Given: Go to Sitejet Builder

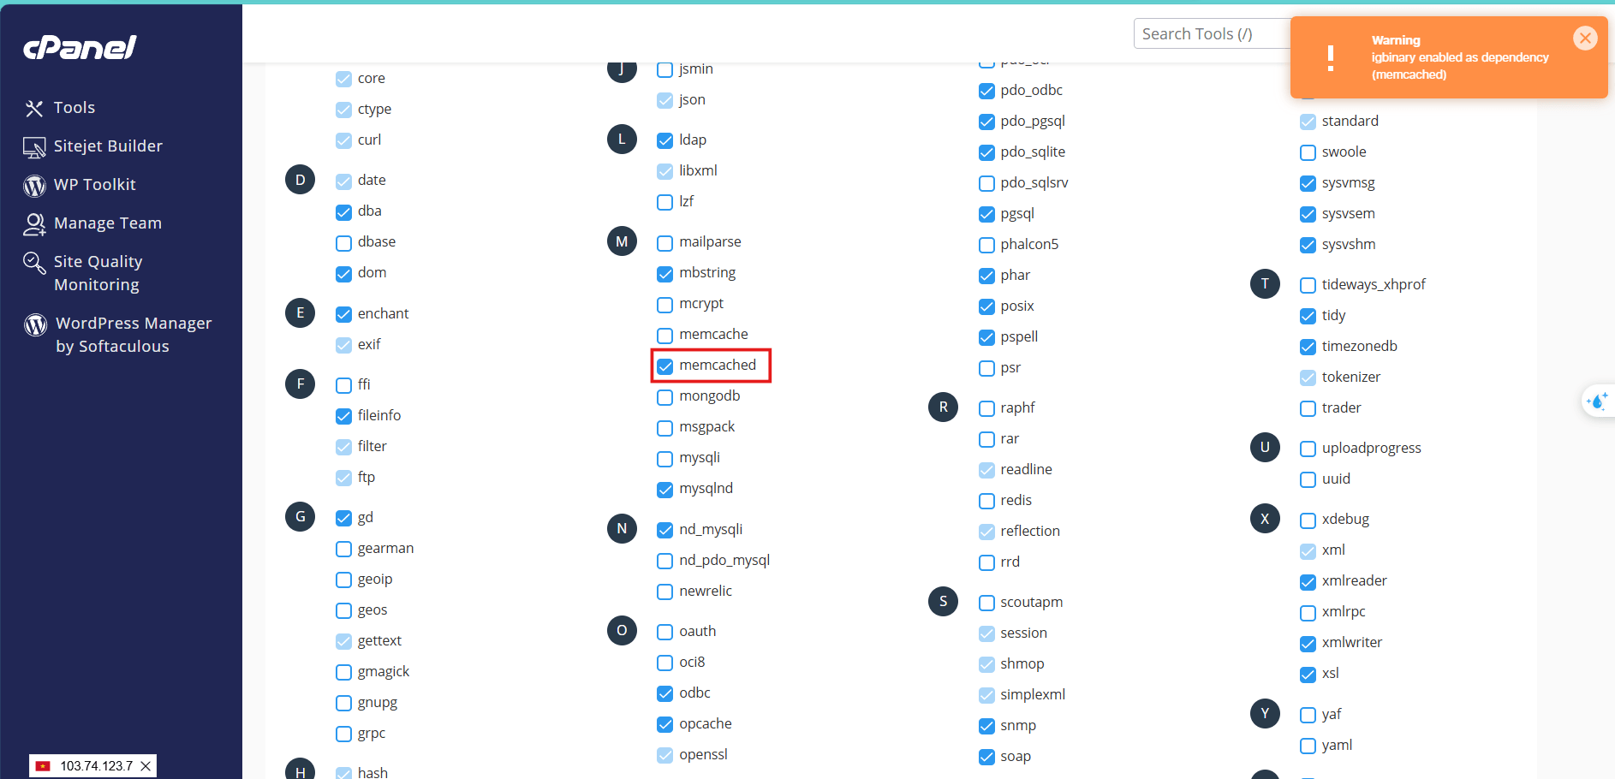Looking at the screenshot, I should (x=108, y=146).
